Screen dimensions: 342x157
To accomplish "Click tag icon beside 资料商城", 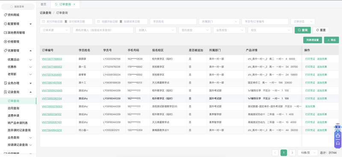I will pyautogui.click(x=6, y=15).
